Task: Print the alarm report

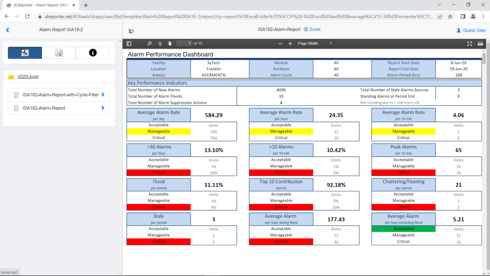Action: pyautogui.click(x=480, y=43)
